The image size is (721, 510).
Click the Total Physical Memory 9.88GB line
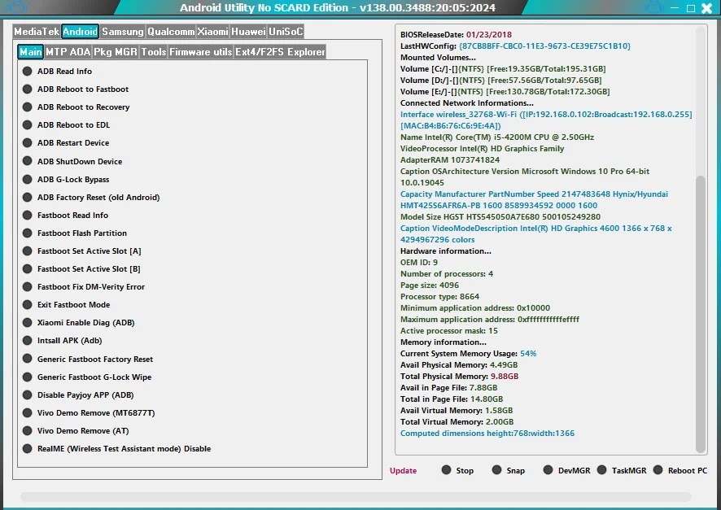(x=459, y=377)
